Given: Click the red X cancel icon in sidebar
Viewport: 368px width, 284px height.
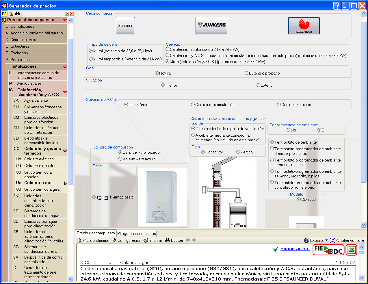Looking at the screenshot, I should coord(72,14).
